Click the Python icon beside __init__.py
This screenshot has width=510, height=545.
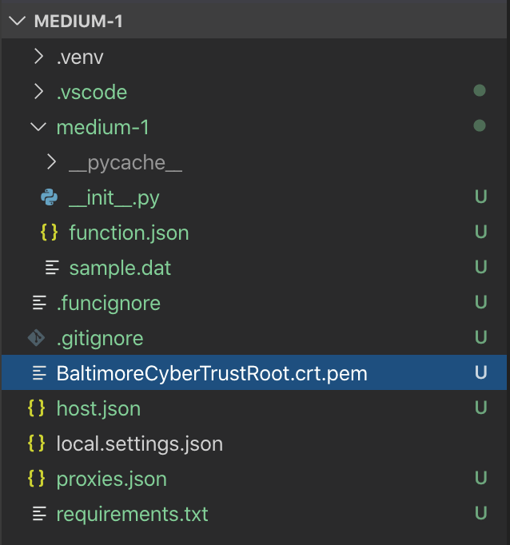point(50,197)
